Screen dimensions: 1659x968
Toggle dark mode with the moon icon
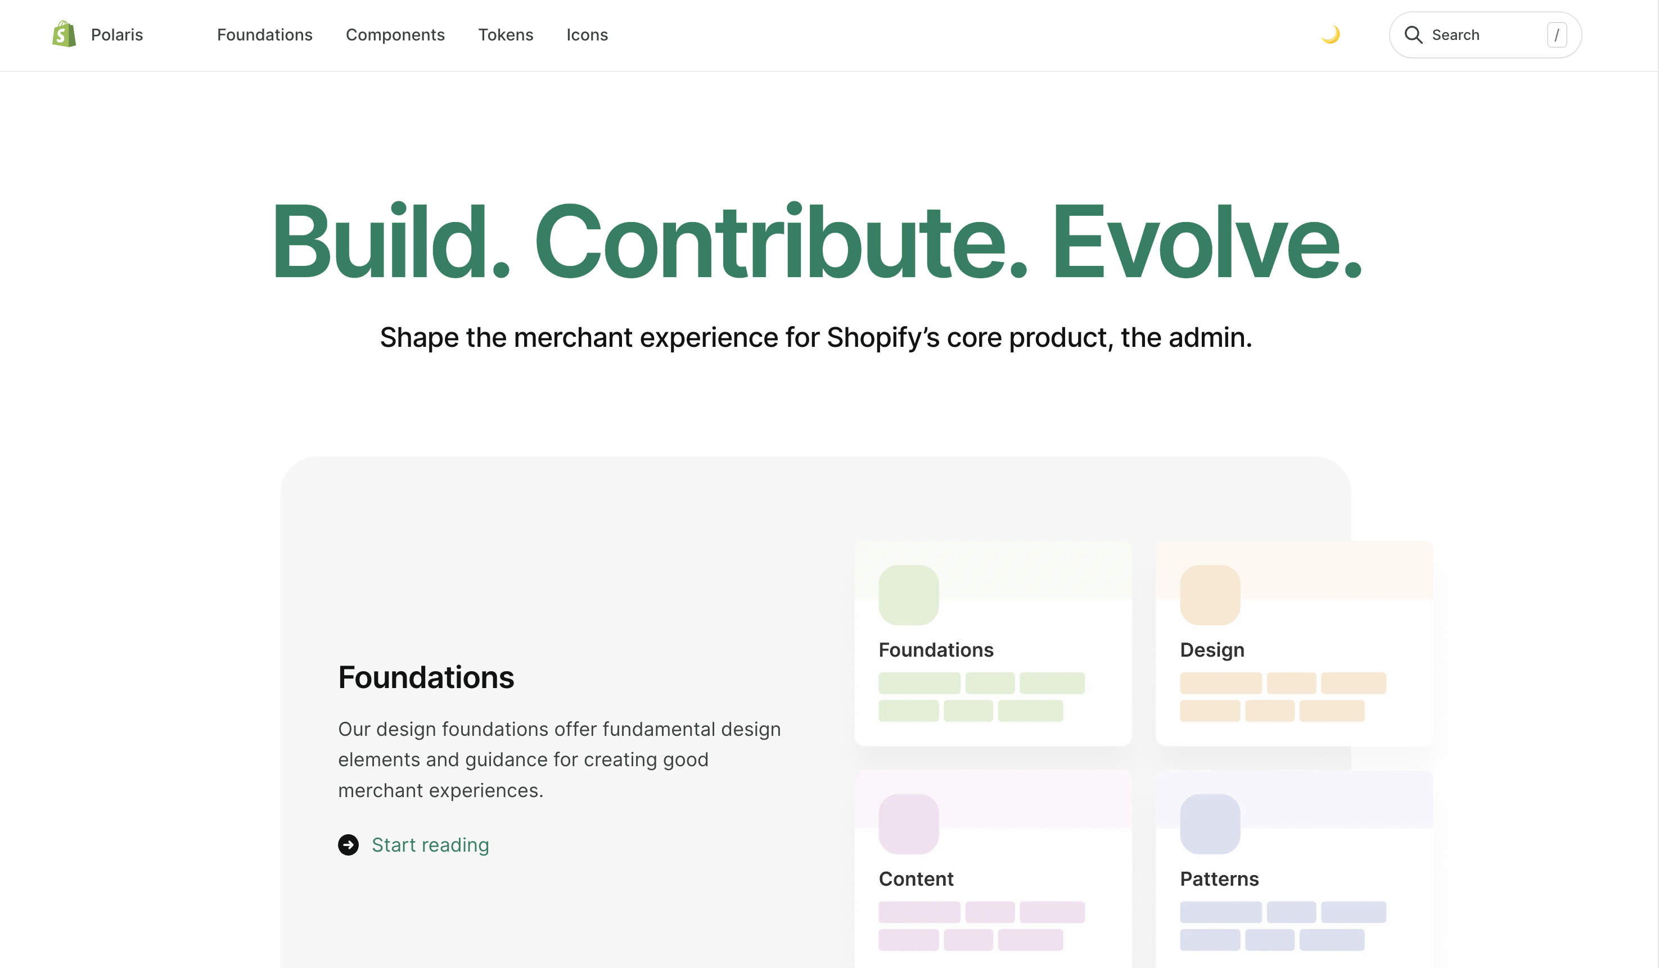[x=1331, y=34]
